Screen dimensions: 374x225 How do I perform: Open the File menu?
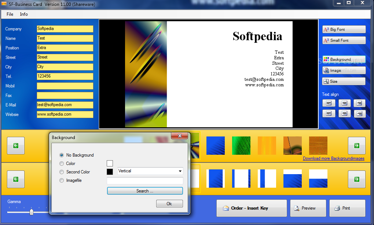tap(10, 14)
